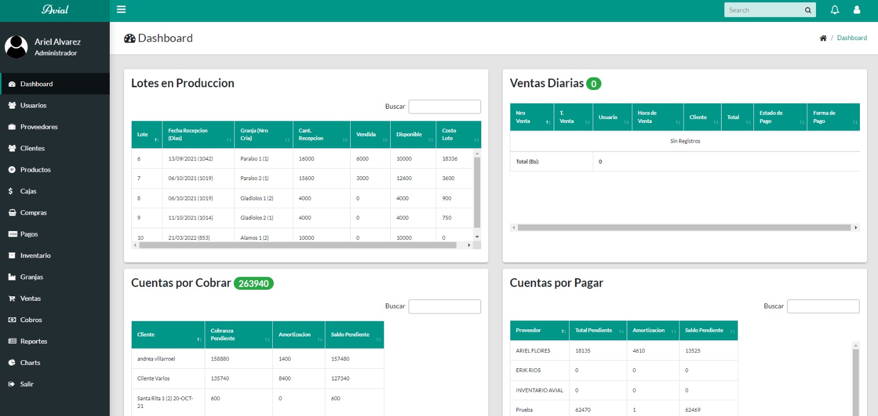Click the Salir logout icon
This screenshot has height=416, width=878.
coord(12,384)
